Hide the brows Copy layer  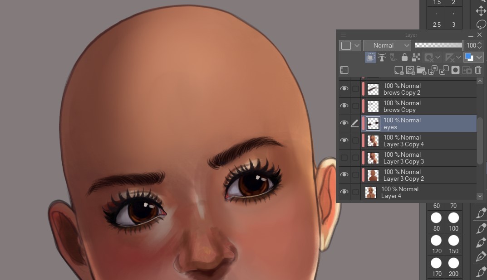pos(344,106)
